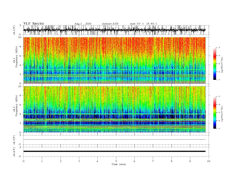
Task: Click the '-3' value on ch.1 colorbar
Action: click(219, 48)
